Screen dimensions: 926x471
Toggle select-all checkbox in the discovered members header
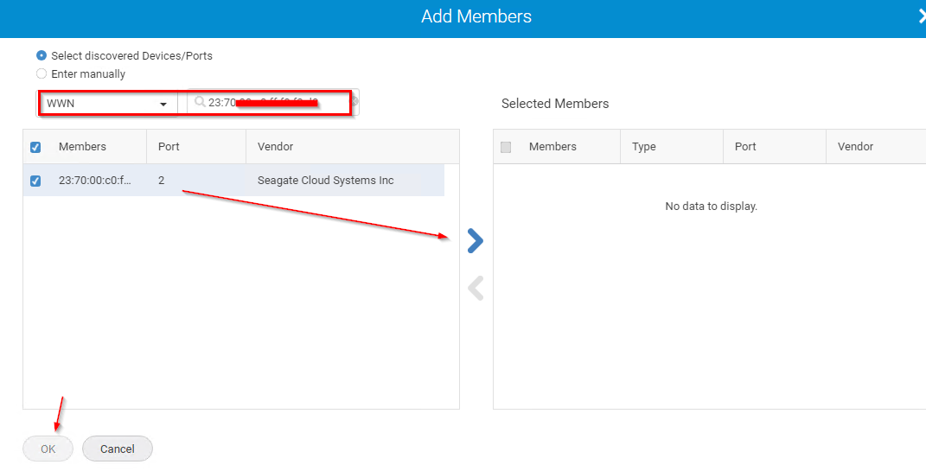pos(35,147)
